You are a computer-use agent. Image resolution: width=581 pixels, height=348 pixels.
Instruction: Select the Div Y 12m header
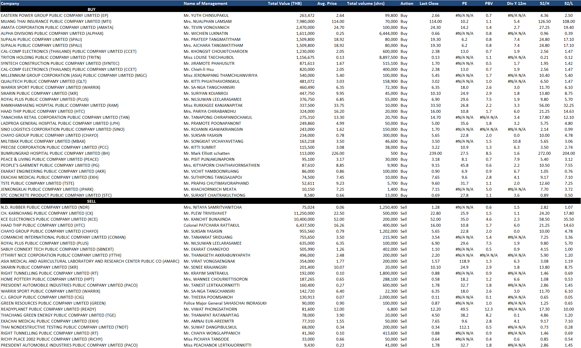tap(516, 3)
